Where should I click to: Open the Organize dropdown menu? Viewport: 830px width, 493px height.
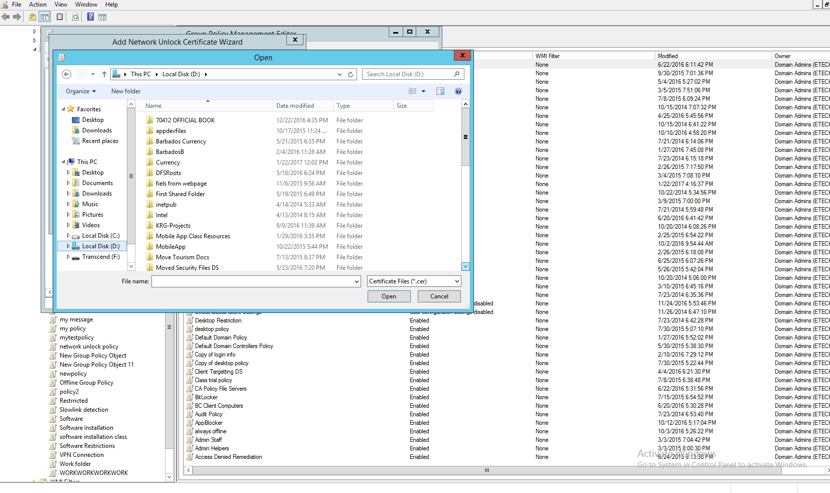tap(80, 91)
